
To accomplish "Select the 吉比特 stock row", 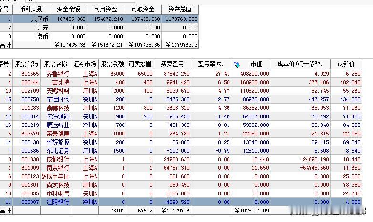I will point(181,82).
